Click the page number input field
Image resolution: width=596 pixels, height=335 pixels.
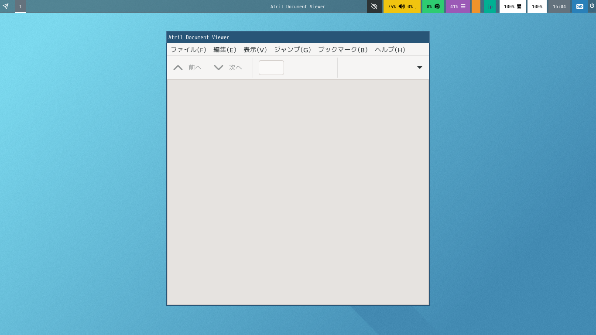(271, 68)
